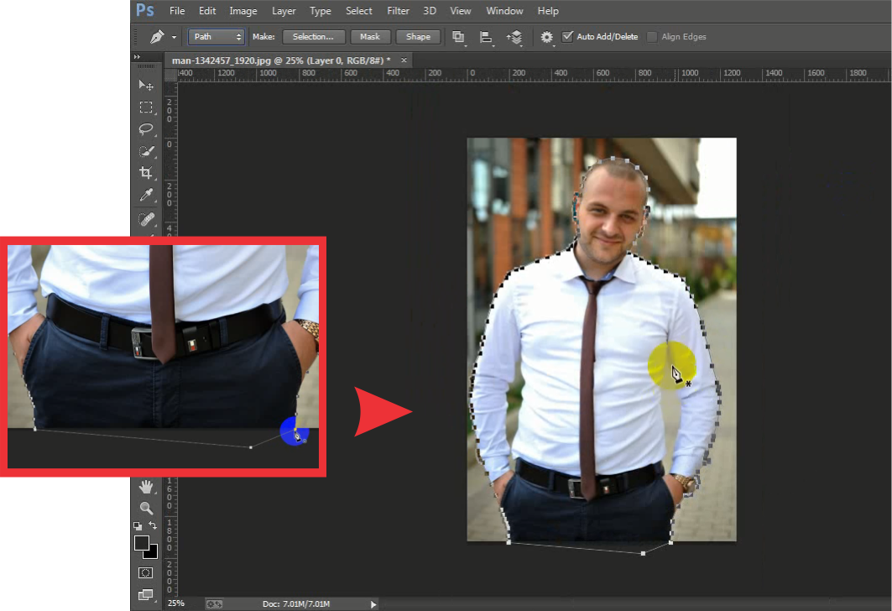Screen dimensions: 892x611
Task: Select the Zoom tool
Action: pyautogui.click(x=146, y=509)
